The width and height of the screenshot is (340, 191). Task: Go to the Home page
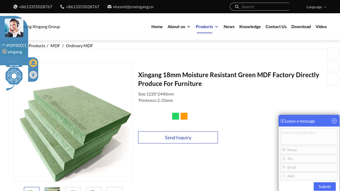(157, 27)
